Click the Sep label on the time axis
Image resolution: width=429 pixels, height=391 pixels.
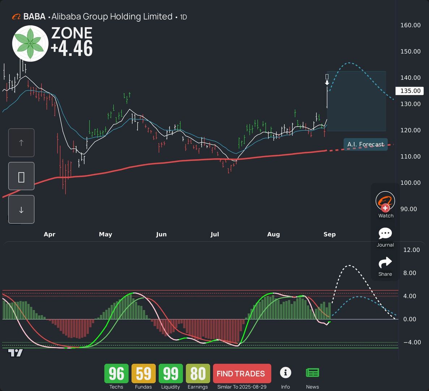pos(329,234)
